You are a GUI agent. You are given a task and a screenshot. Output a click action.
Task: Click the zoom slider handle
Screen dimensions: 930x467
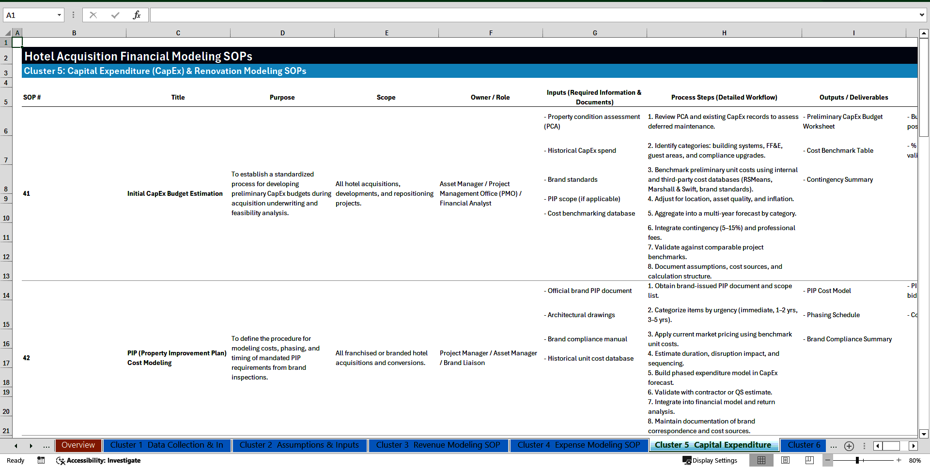tap(857, 460)
